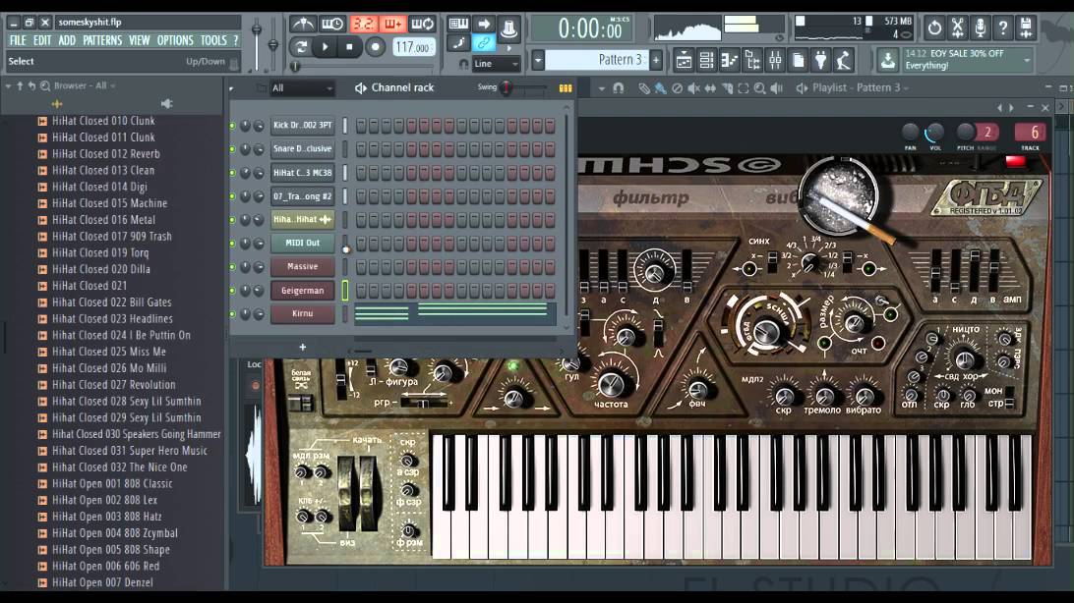Open pattern selector arrow left of Pattern 3
The width and height of the screenshot is (1074, 603).
[538, 60]
